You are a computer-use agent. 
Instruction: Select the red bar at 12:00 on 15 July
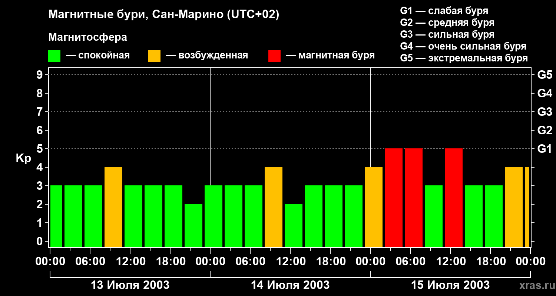coord(454,198)
